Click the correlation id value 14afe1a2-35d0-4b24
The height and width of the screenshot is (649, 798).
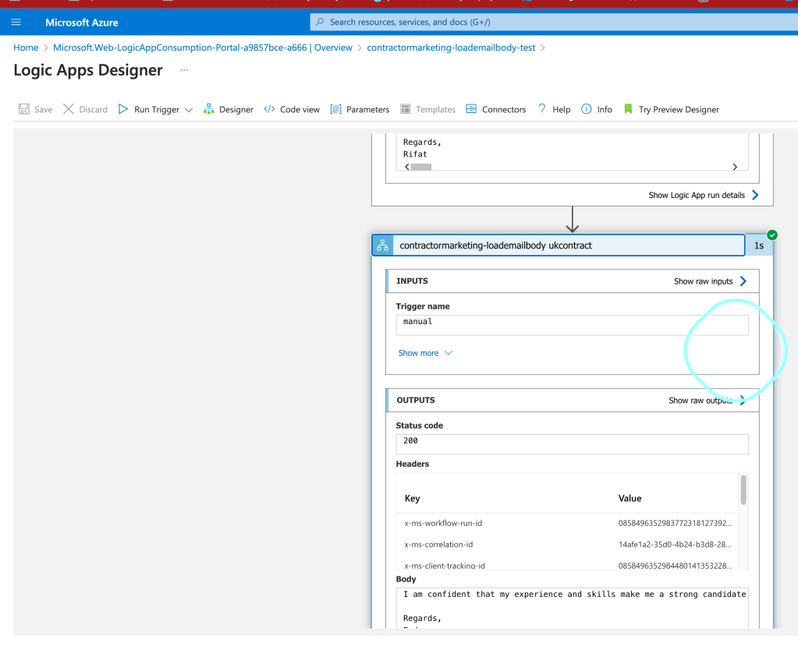(675, 545)
